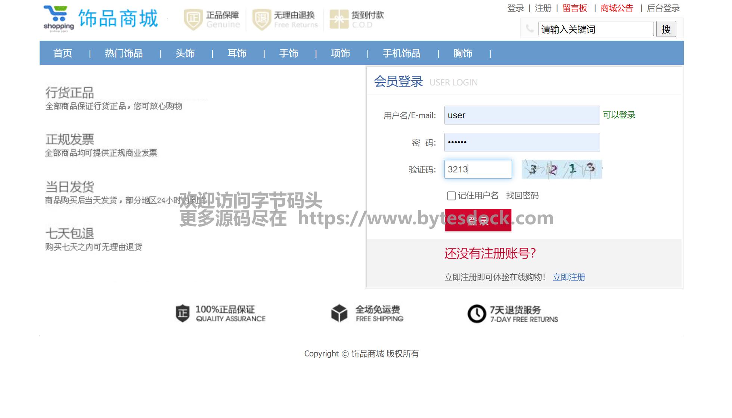Click the 7天退货服务 clock icon

coord(477,314)
